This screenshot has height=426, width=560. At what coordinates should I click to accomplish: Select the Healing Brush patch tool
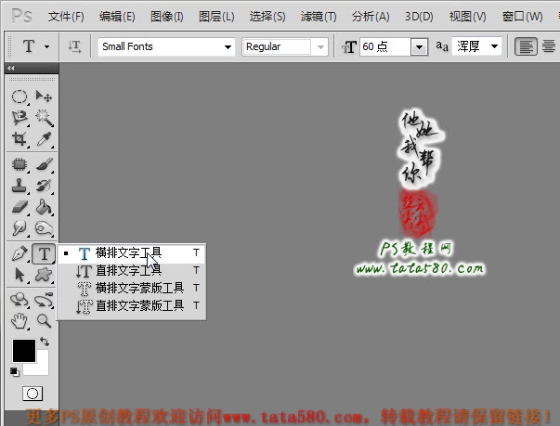pyautogui.click(x=20, y=164)
